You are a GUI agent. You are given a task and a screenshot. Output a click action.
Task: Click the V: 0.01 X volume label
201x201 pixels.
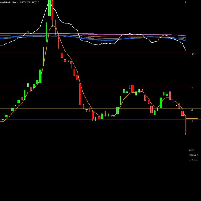[x=193, y=155]
